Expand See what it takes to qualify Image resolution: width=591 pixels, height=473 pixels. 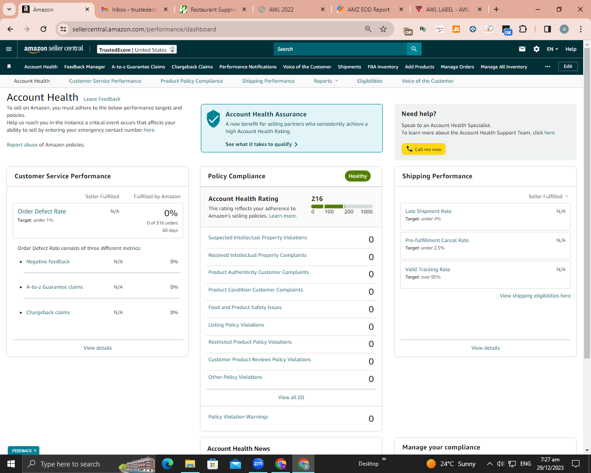[x=261, y=144]
